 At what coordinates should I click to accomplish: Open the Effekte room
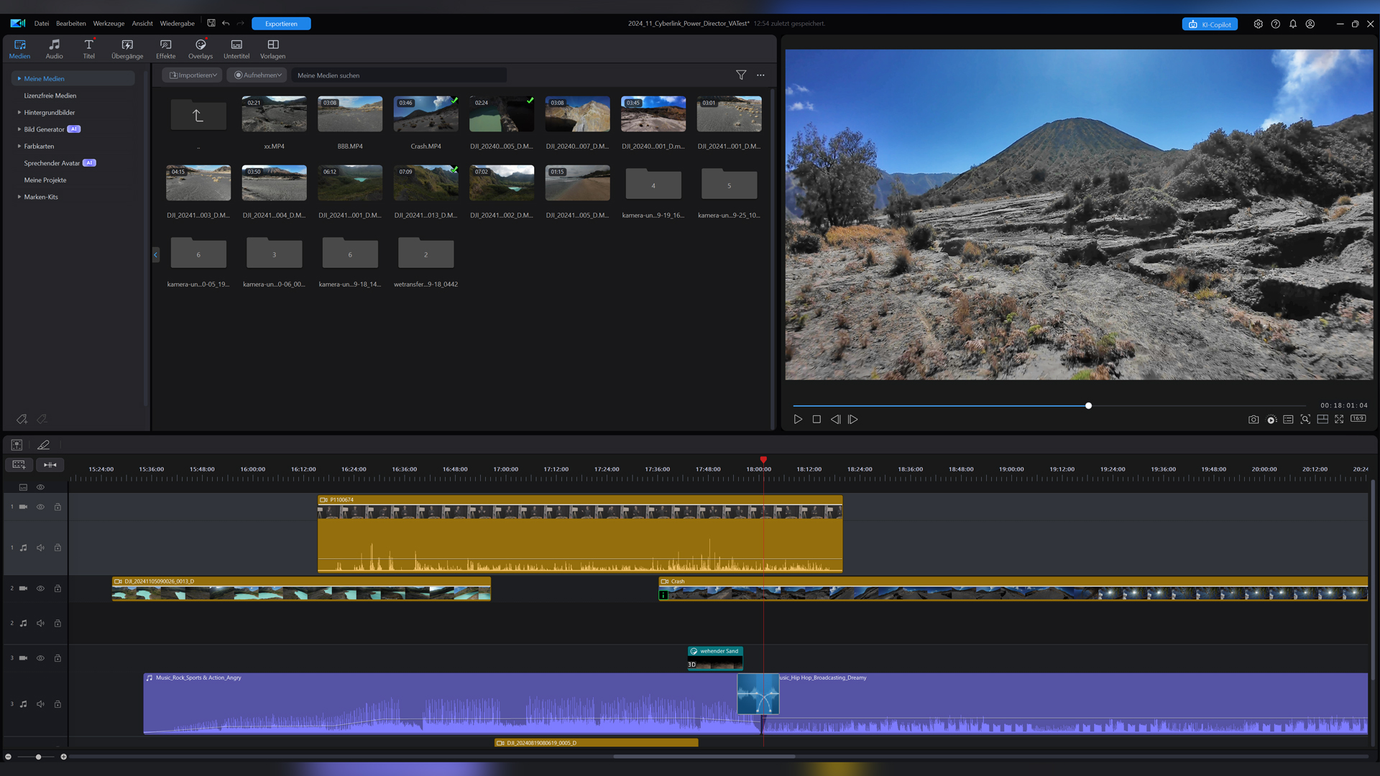point(165,49)
